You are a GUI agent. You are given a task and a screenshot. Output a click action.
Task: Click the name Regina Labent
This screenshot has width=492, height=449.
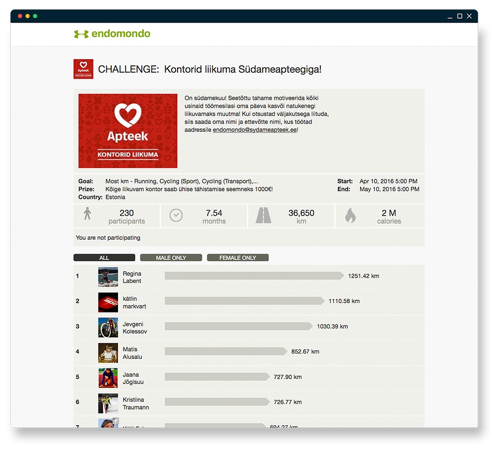[132, 277]
